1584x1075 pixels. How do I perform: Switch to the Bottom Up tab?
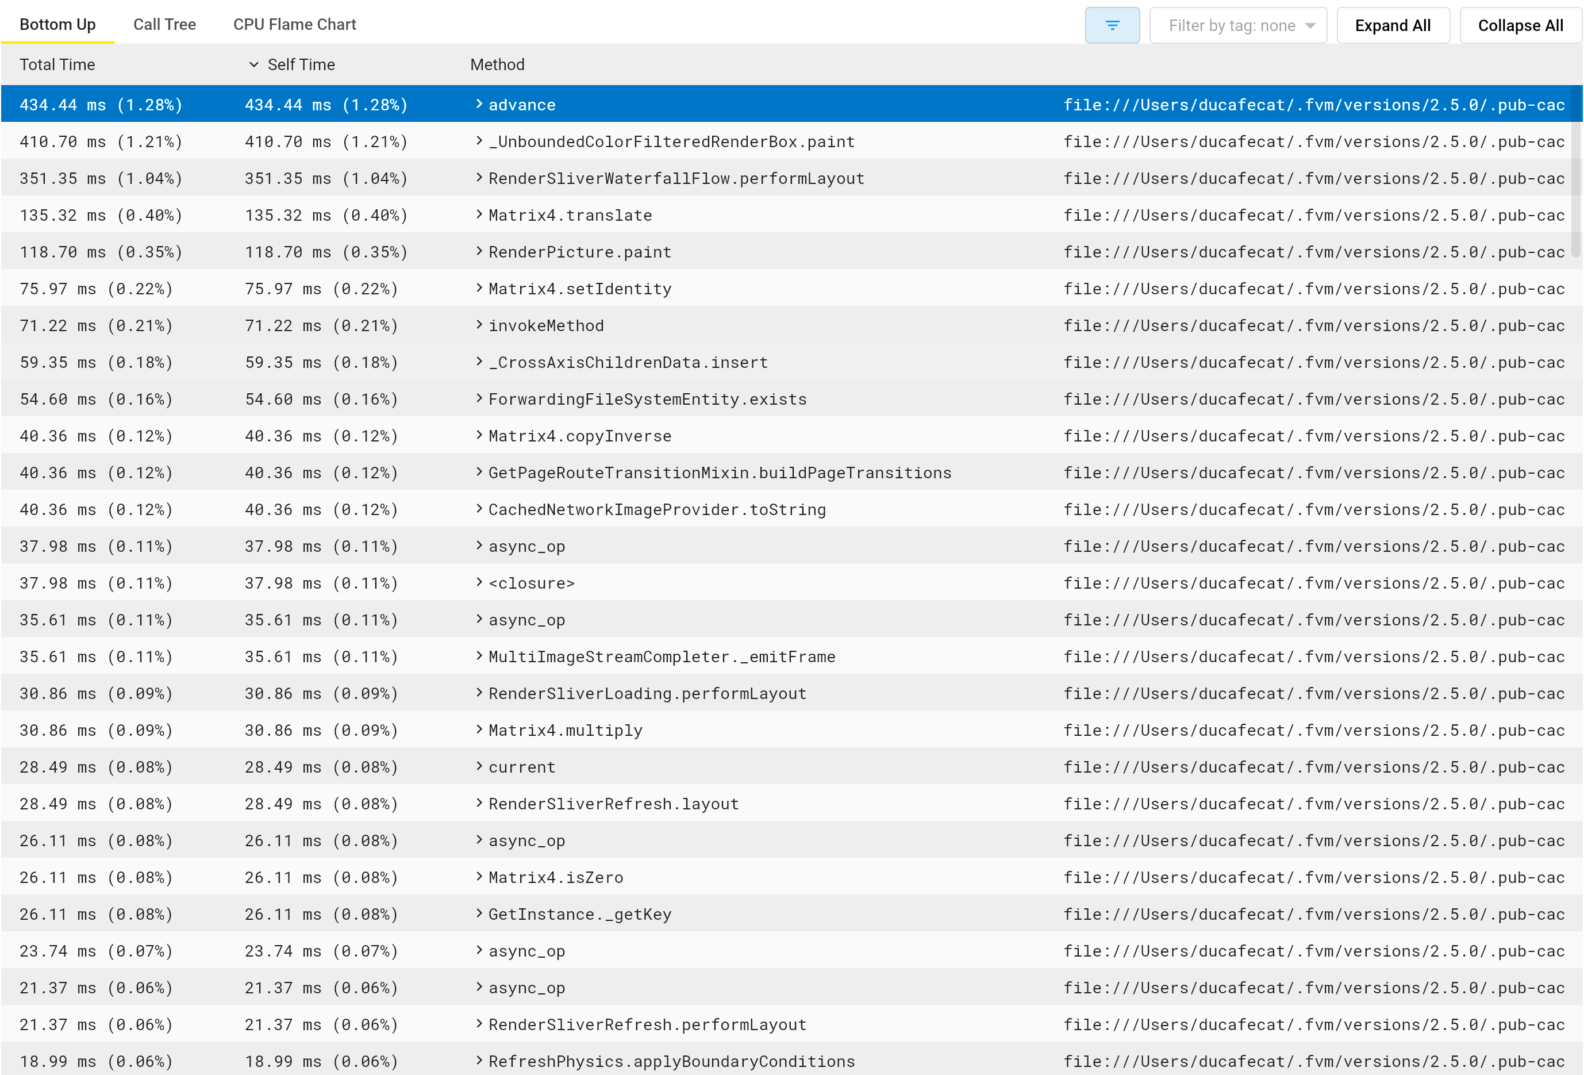pyautogui.click(x=57, y=25)
